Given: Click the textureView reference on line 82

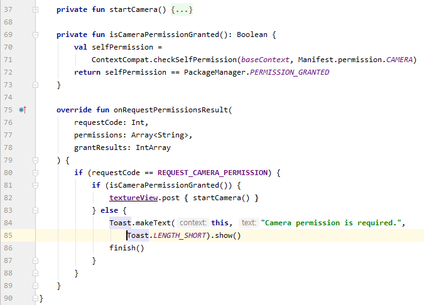Looking at the screenshot, I should (130, 198).
